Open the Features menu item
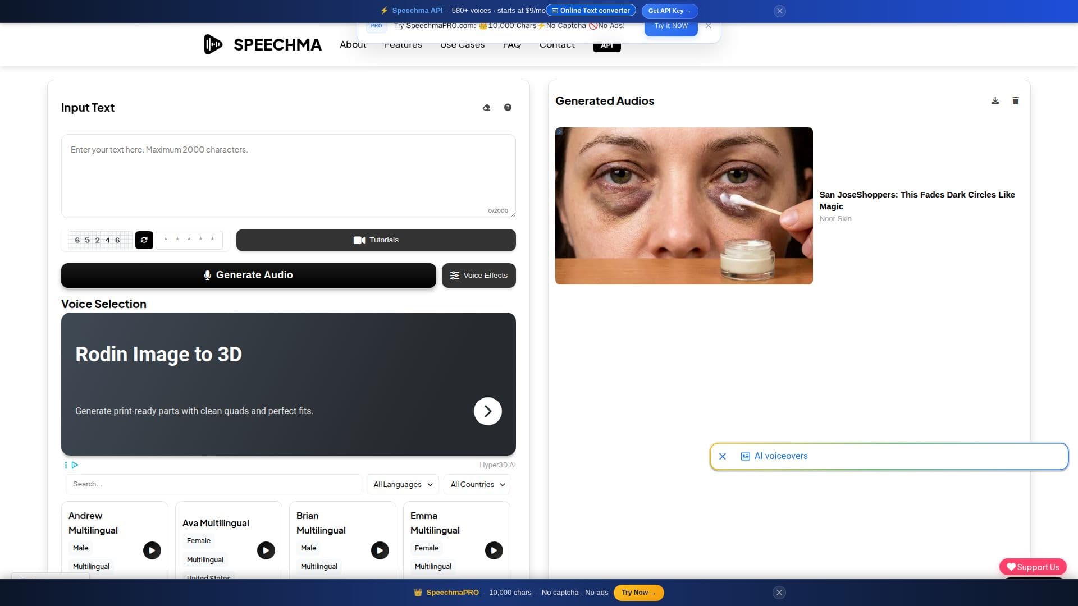The image size is (1078, 606). [x=403, y=45]
